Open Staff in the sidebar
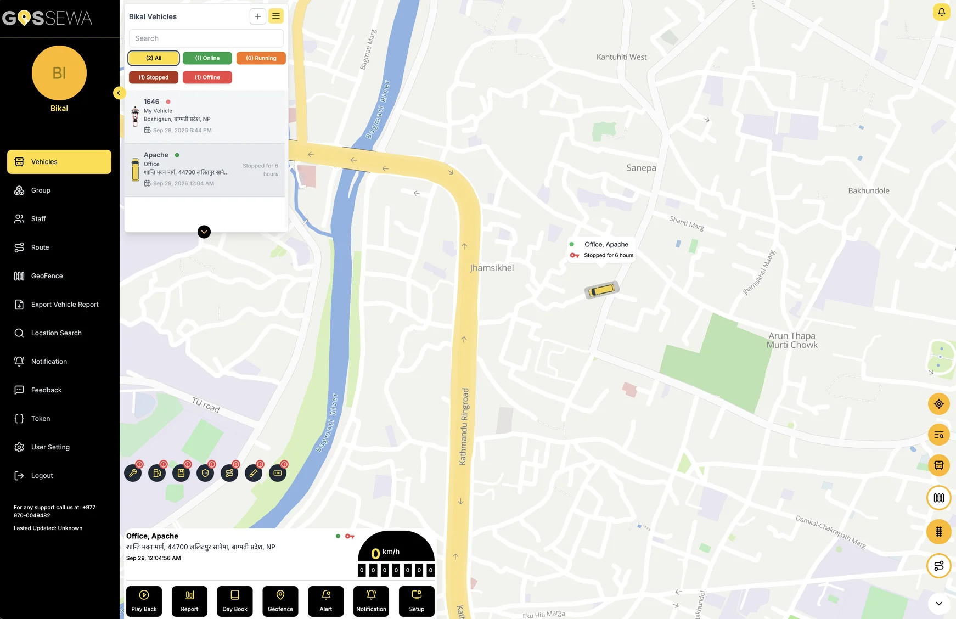 [59, 219]
